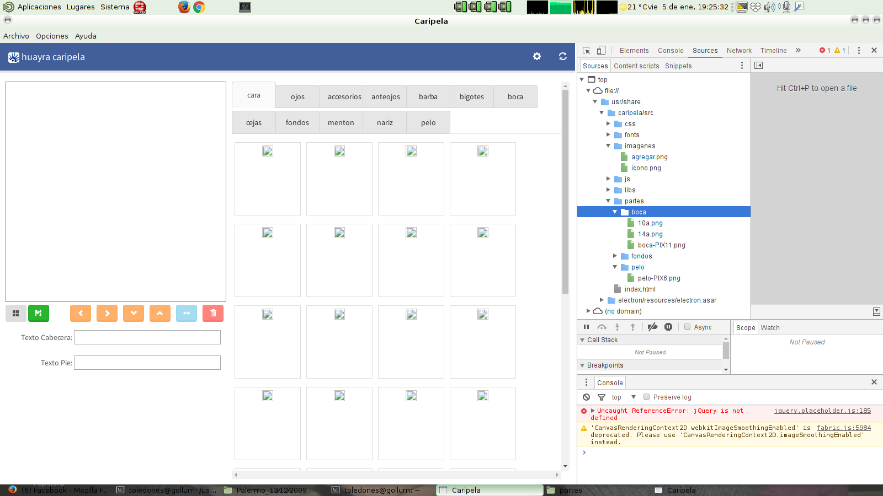Open the console context 'top' dropdown
Viewport: 883px width, 496px height.
tap(624, 397)
